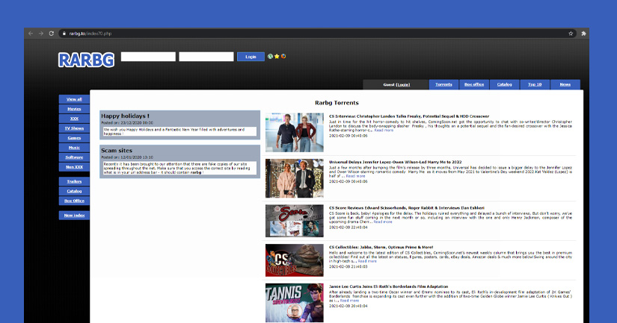Click the 'Scam sites' announcement title
Image resolution: width=617 pixels, height=323 pixels.
pyautogui.click(x=117, y=151)
